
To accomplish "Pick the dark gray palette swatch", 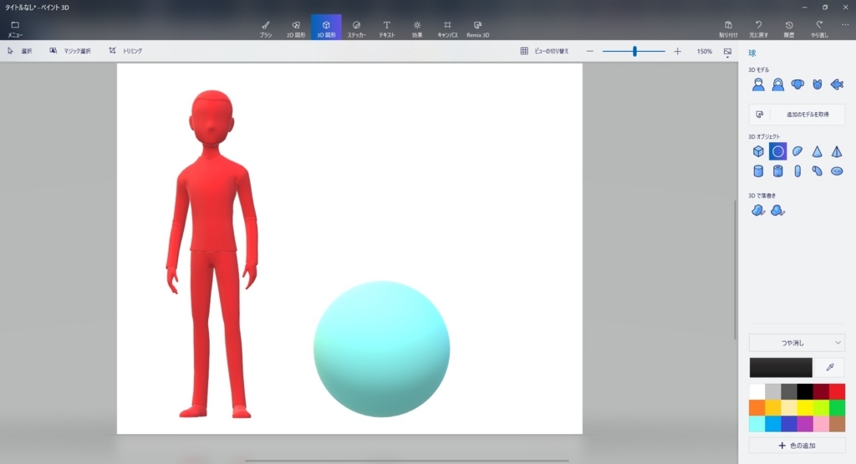I will click(789, 391).
